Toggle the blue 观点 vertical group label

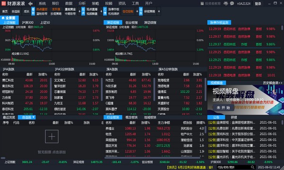pos(83,11)
